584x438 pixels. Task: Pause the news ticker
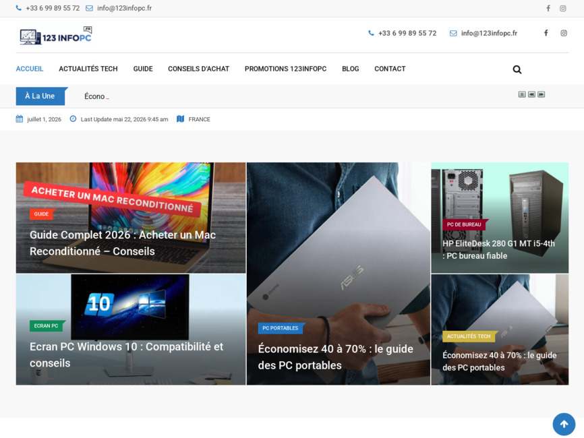522,94
